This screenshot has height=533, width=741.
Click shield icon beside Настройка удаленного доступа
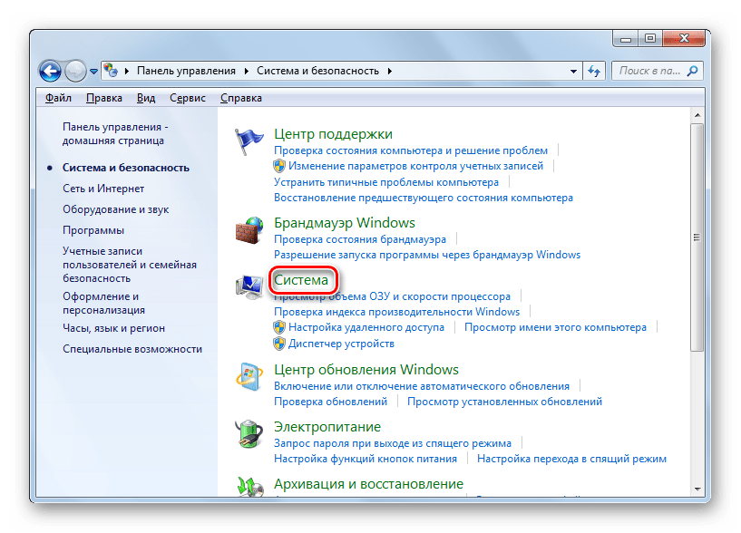(x=279, y=327)
